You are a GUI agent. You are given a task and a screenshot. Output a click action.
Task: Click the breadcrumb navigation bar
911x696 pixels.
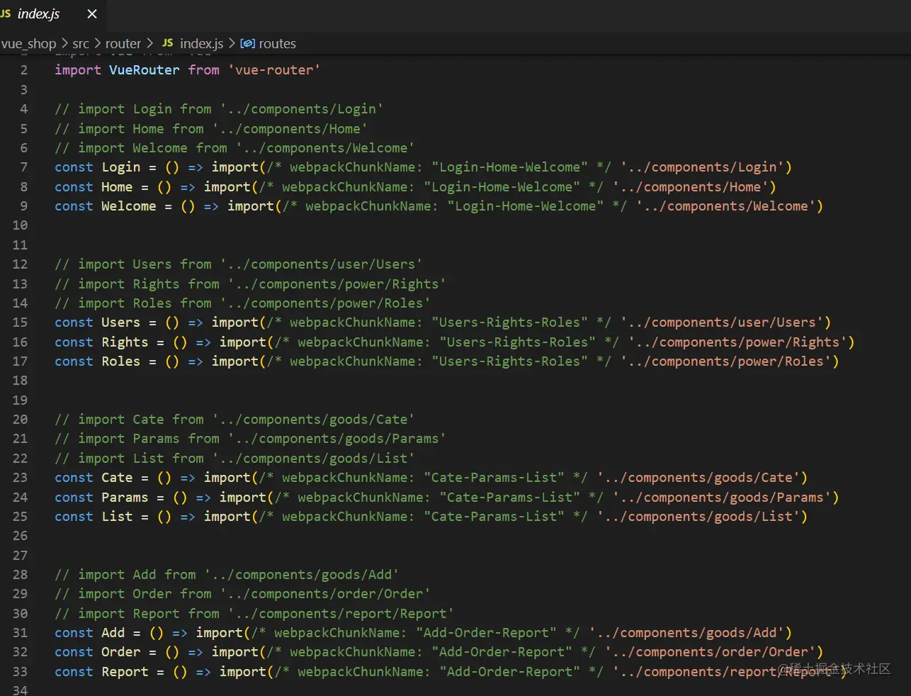[x=455, y=43]
